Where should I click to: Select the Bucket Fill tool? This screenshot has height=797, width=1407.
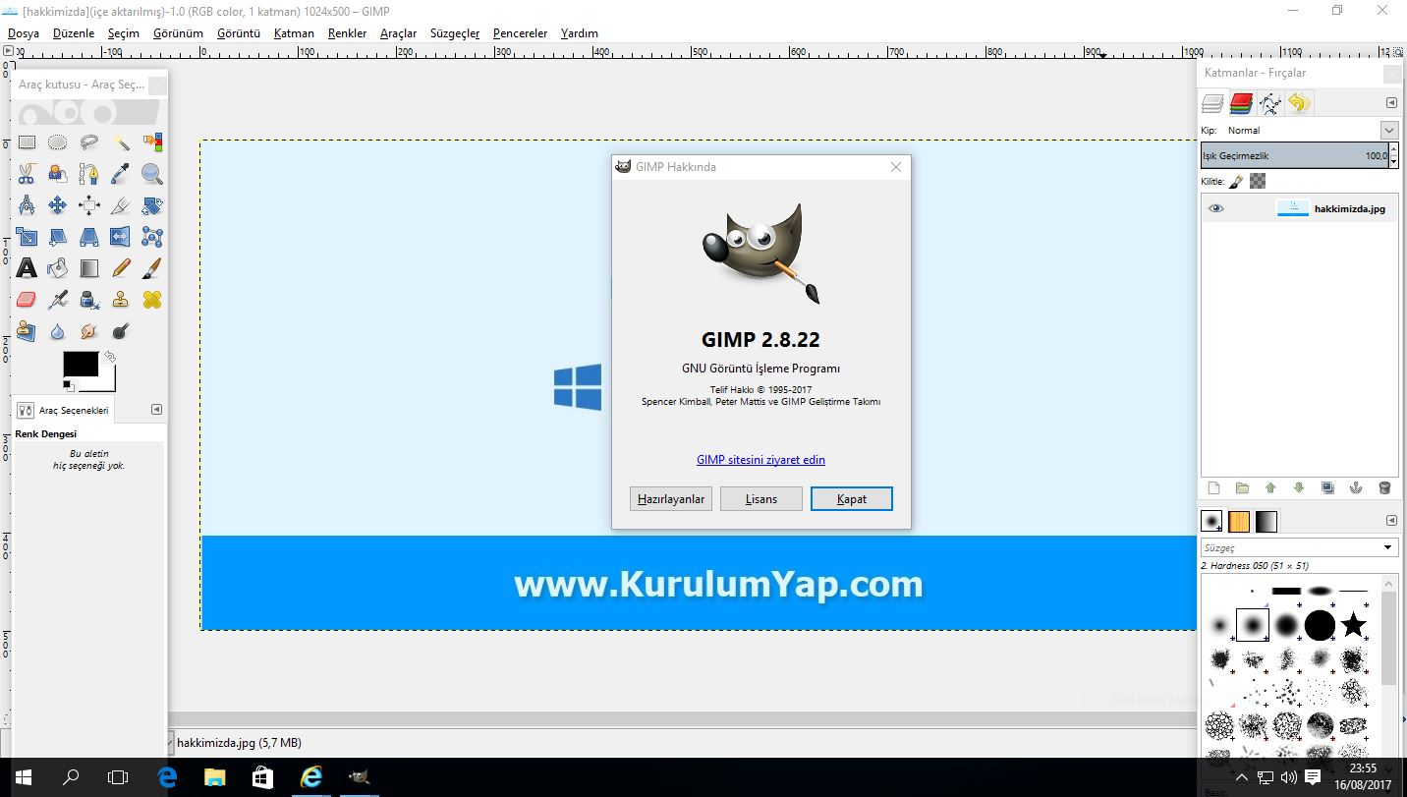58,268
